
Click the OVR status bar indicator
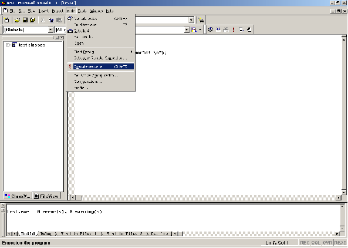327,243
